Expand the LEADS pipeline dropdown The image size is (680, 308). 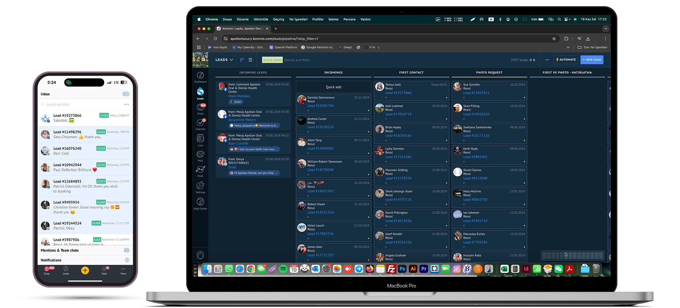(x=224, y=60)
